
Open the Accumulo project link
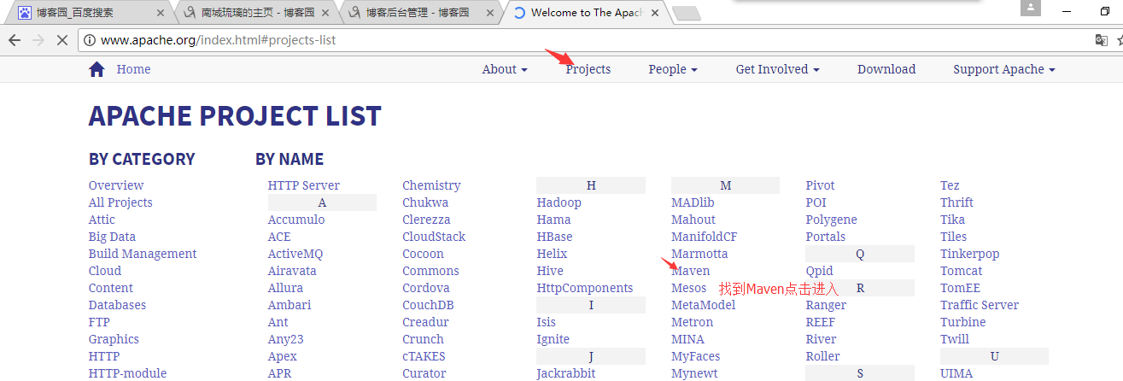(x=296, y=220)
